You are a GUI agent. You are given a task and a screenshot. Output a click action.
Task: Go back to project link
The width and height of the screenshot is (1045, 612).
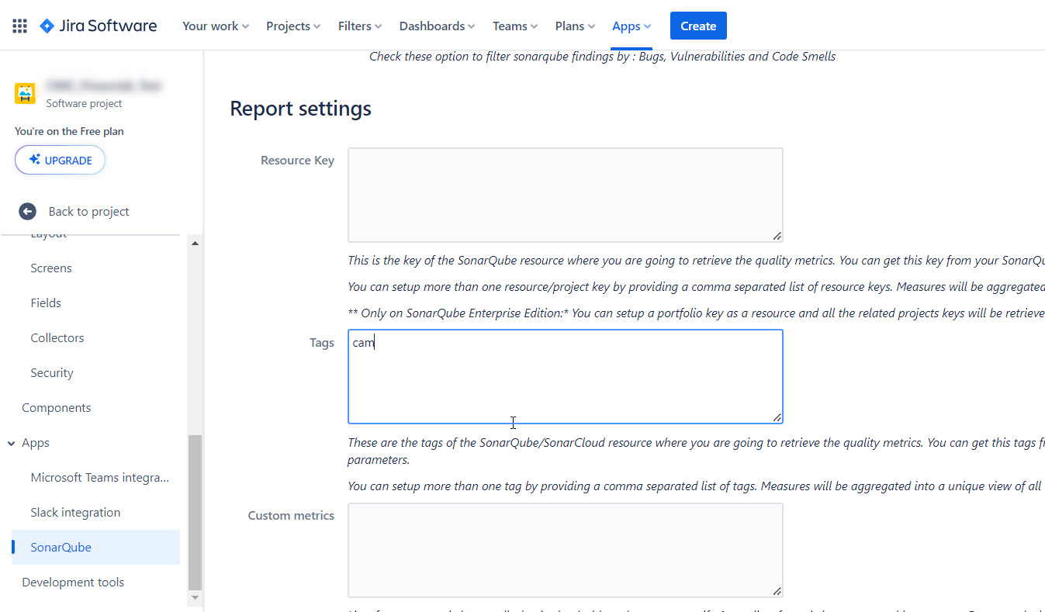(x=88, y=211)
